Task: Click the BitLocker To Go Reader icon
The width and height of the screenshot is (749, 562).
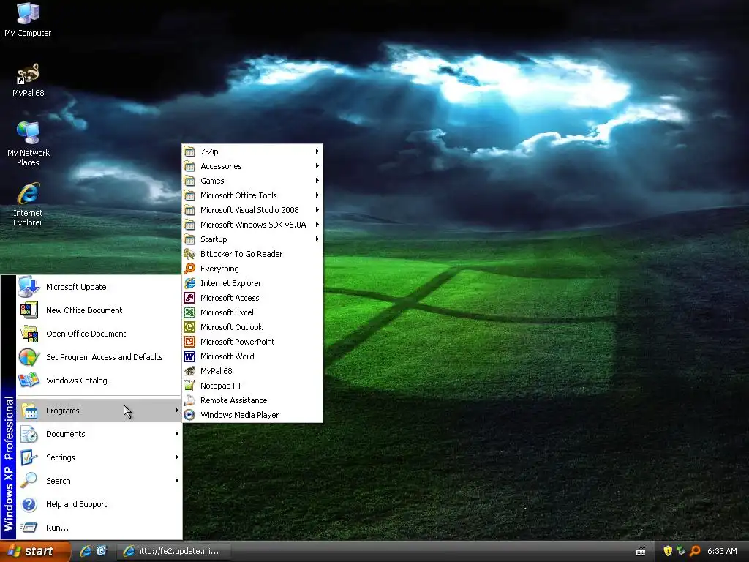Action: [189, 254]
